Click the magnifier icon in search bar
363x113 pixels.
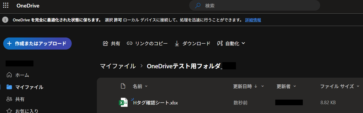tap(198, 5)
